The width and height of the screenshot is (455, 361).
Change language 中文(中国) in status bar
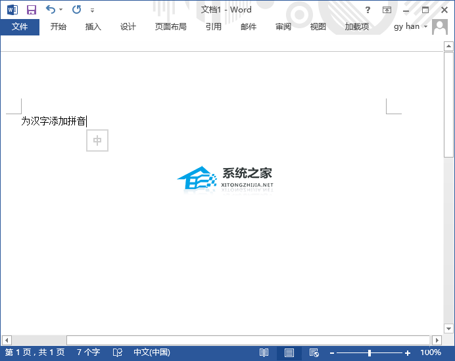(152, 352)
